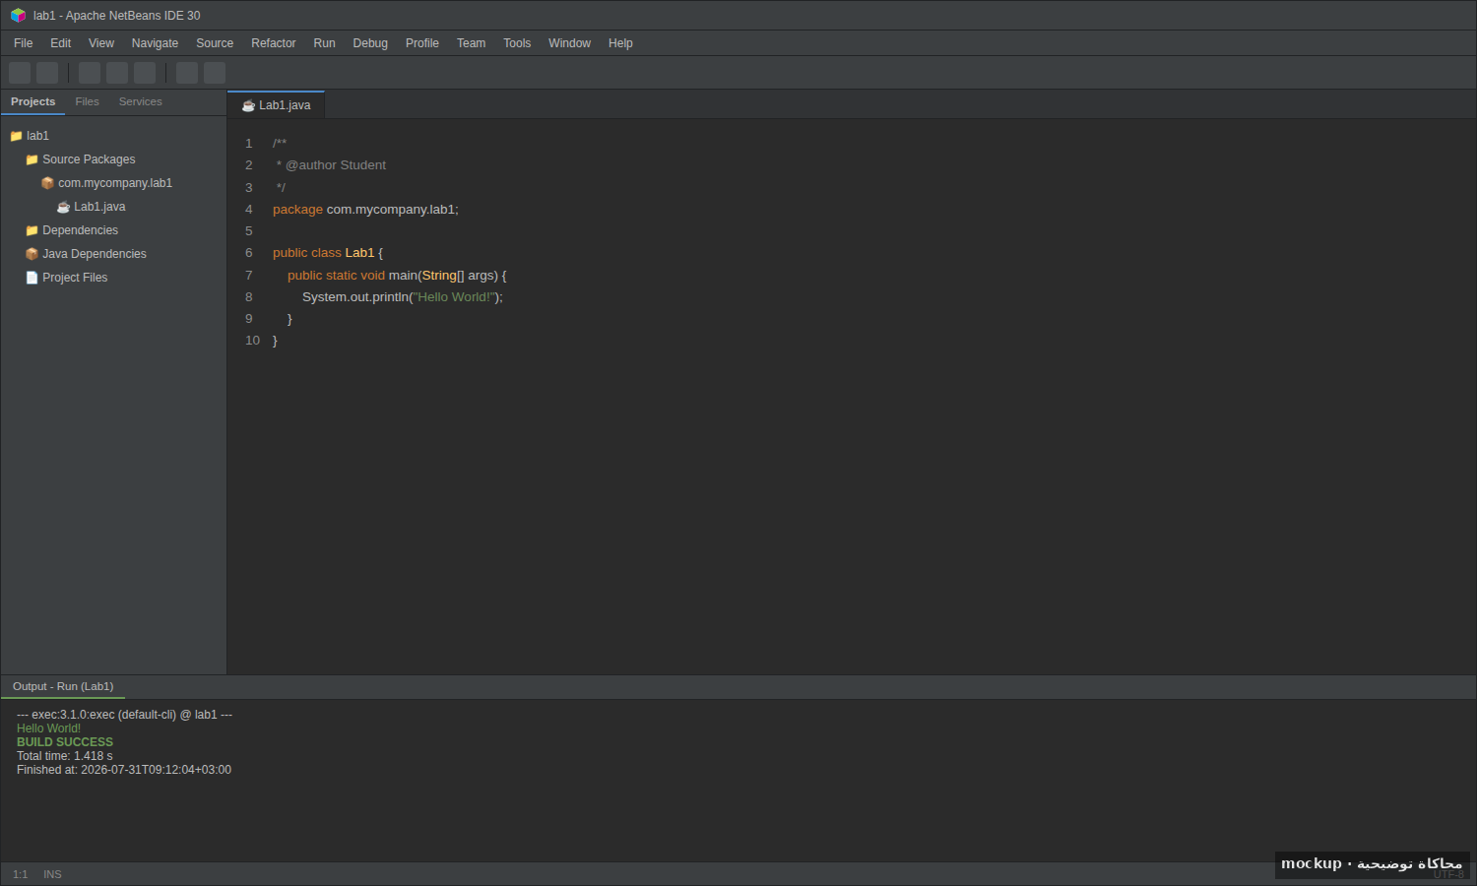Viewport: 1477px width, 886px height.
Task: Click the 'public static void main' line
Action: point(397,276)
